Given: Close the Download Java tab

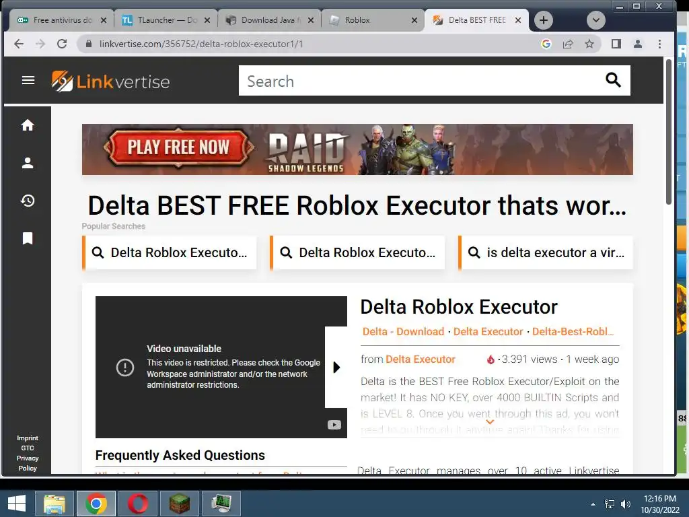Looking at the screenshot, I should point(311,20).
